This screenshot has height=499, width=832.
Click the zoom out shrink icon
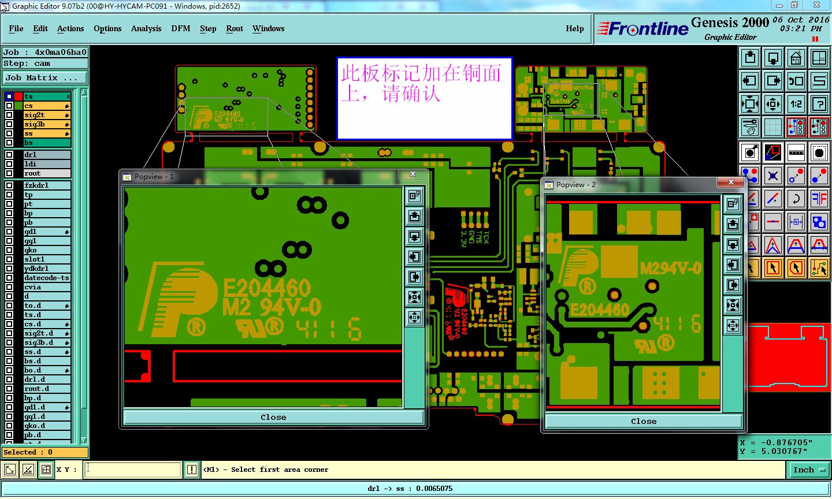[773, 104]
